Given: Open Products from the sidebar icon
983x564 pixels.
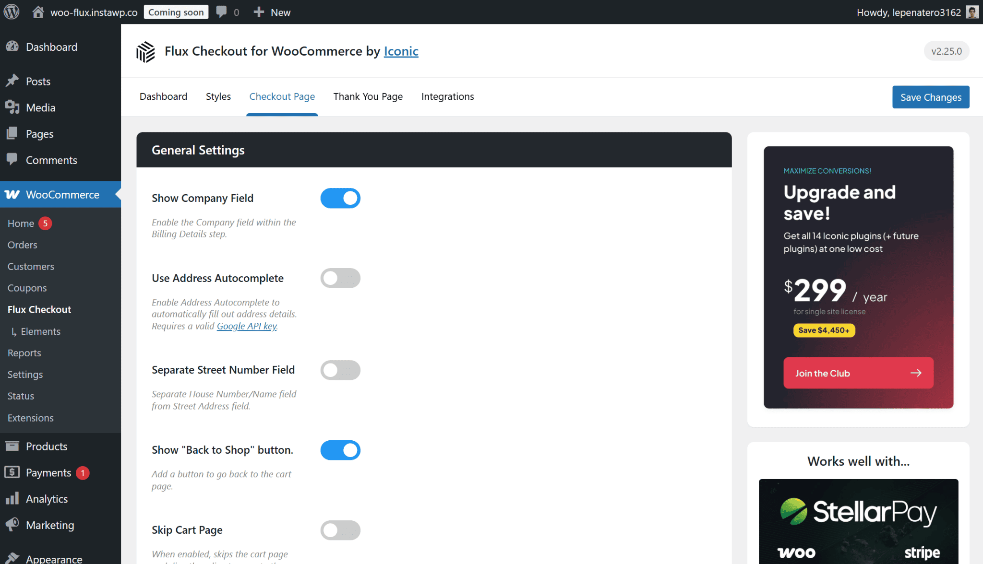Looking at the screenshot, I should click(x=12, y=446).
